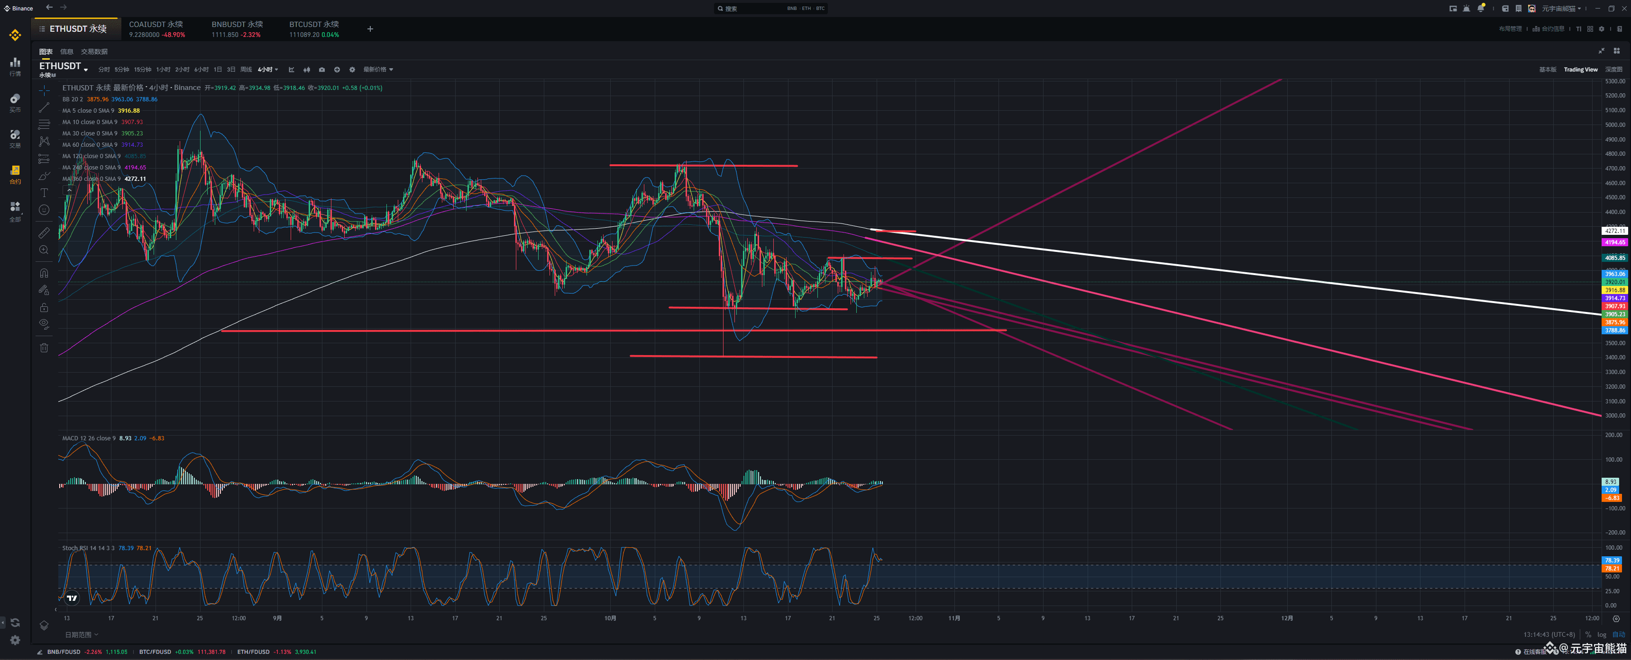Collapse chart panel with shrink arrows icon
The image size is (1631, 660).
pyautogui.click(x=1602, y=51)
